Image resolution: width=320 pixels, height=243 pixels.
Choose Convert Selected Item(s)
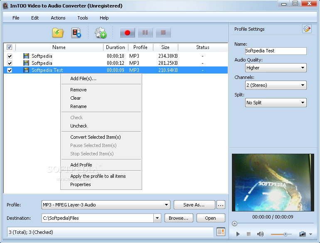click(x=101, y=137)
